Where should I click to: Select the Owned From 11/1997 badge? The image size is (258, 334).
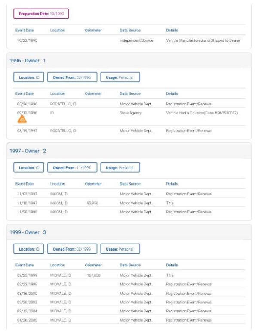click(x=72, y=167)
